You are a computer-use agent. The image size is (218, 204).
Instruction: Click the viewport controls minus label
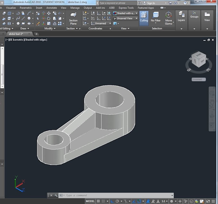[7, 40]
